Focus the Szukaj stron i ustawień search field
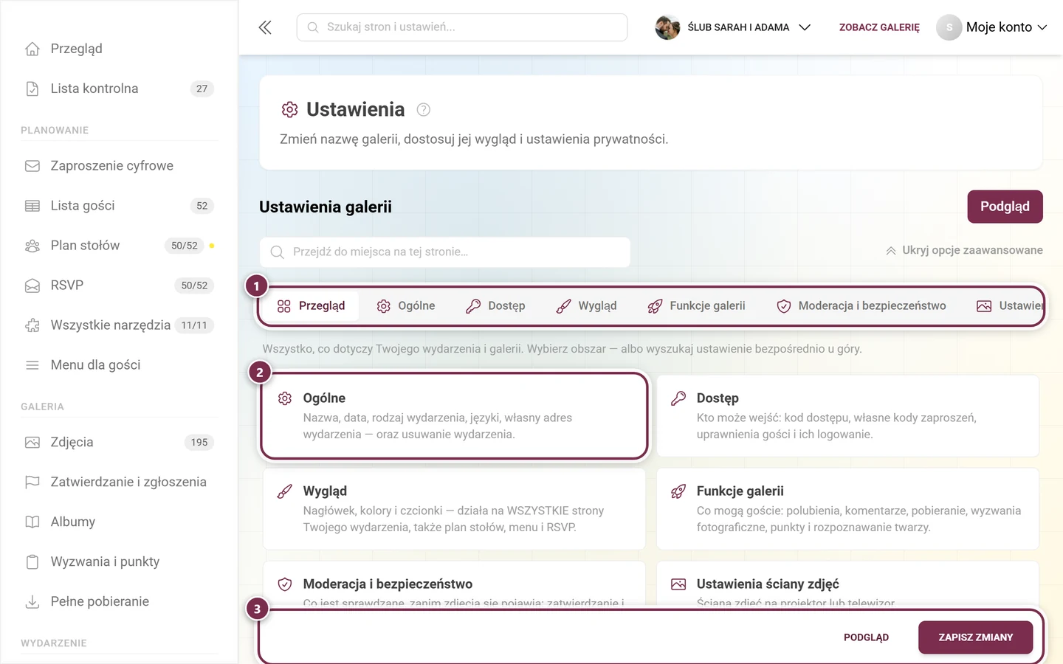Image resolution: width=1063 pixels, height=664 pixels. [x=462, y=27]
